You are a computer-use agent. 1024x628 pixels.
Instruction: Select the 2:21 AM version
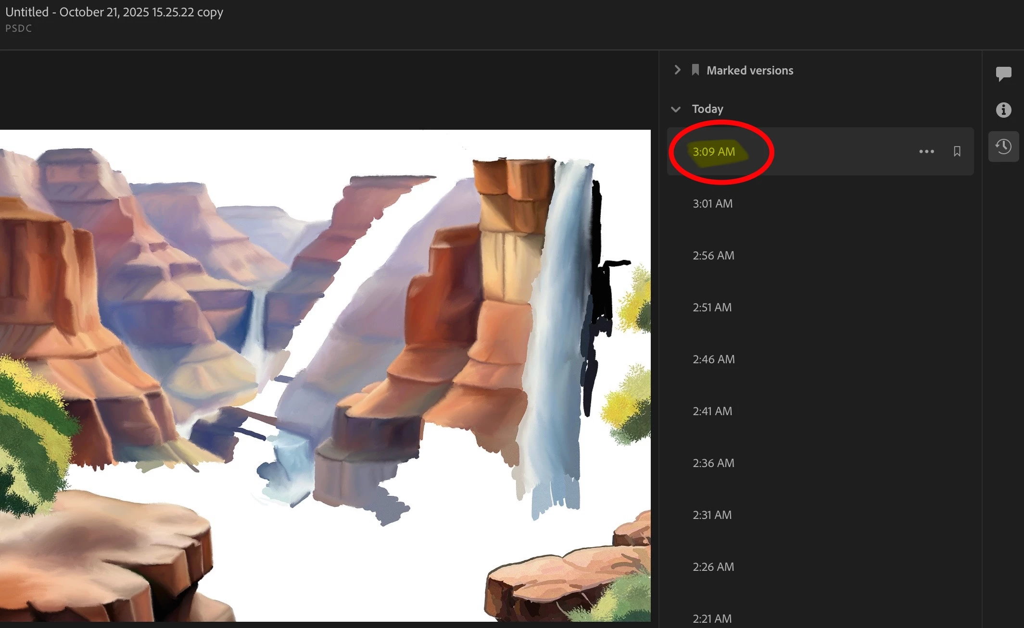point(712,618)
